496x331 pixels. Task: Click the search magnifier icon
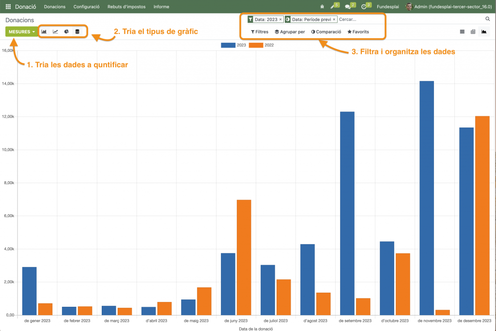pos(488,19)
